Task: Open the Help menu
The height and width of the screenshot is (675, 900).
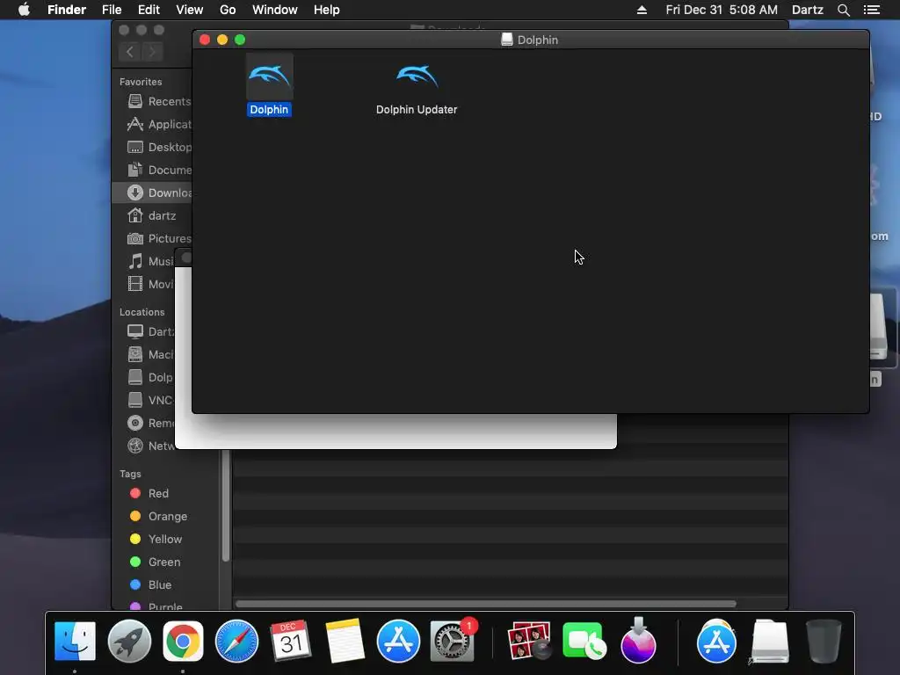Action: (327, 10)
